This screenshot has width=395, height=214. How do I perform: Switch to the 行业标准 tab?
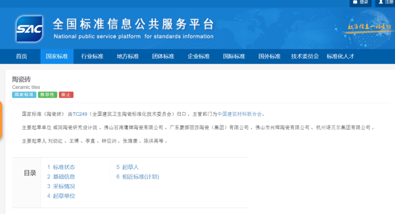coord(92,57)
